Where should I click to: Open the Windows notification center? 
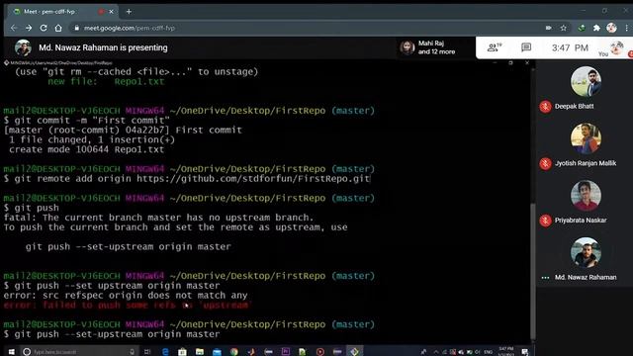(525, 352)
